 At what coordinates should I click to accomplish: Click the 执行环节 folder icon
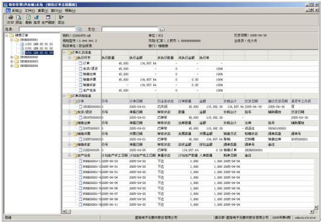(x=75, y=58)
